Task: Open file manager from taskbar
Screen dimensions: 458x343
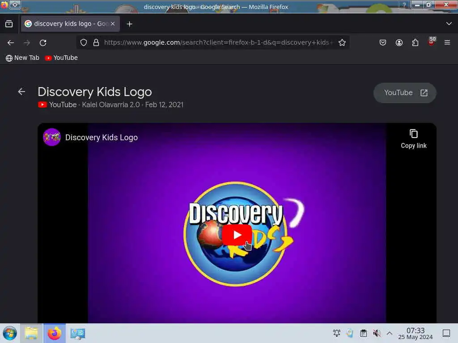Action: [x=31, y=333]
